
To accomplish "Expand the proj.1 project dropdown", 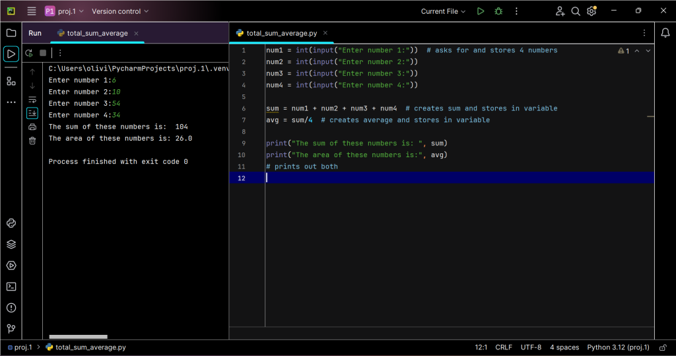I will coord(65,11).
